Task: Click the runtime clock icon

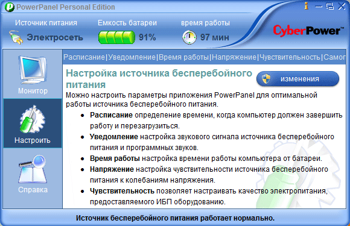Action: coord(189,37)
